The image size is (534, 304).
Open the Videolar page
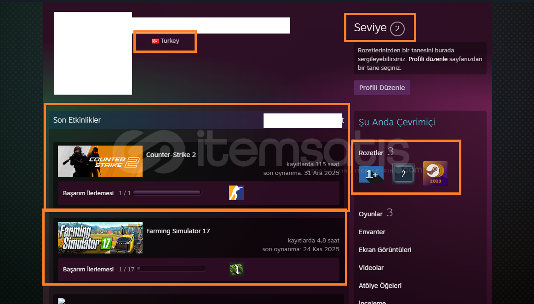[371, 268]
